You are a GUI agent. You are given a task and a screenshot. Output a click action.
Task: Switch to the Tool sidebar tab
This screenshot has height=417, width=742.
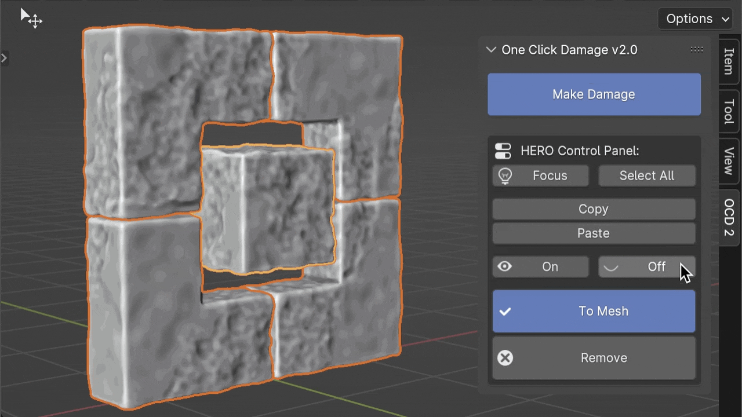tap(729, 111)
